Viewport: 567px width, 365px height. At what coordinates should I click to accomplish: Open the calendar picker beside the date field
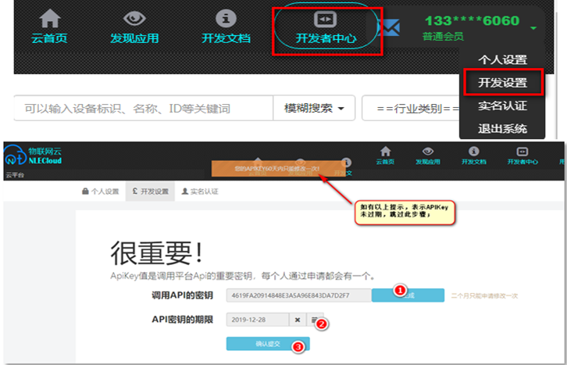(315, 320)
